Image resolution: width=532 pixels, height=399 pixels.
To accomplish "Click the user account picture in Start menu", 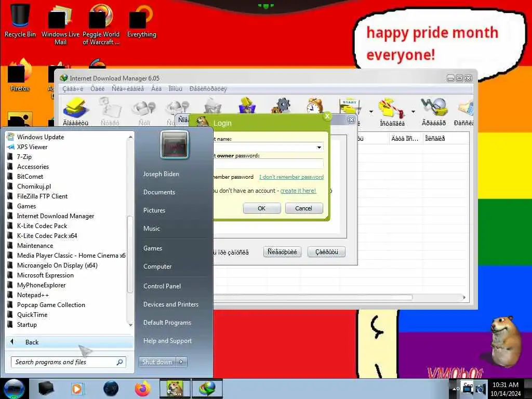I will [175, 145].
